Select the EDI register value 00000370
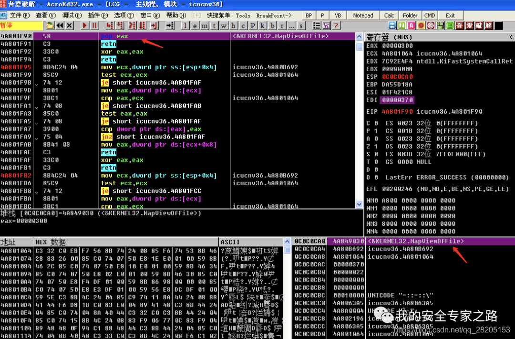The height and width of the screenshot is (339, 515). pyautogui.click(x=397, y=100)
